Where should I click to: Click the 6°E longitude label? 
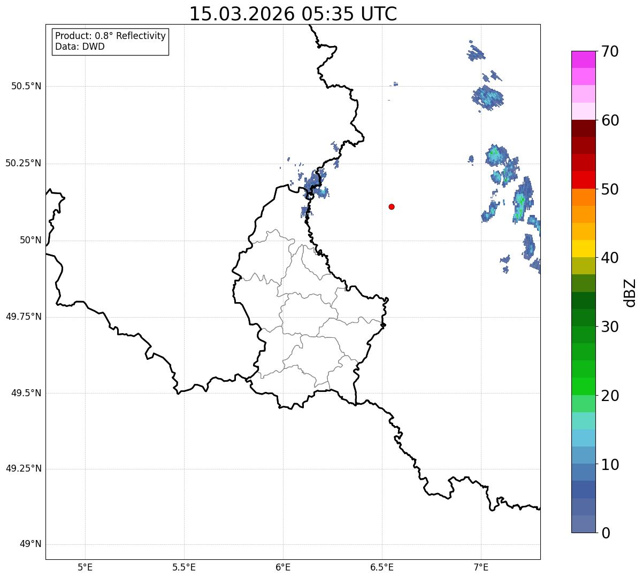point(283,567)
